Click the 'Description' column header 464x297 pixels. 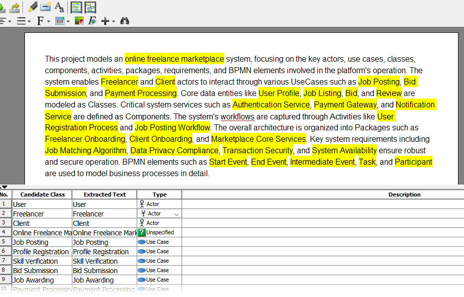(x=404, y=195)
